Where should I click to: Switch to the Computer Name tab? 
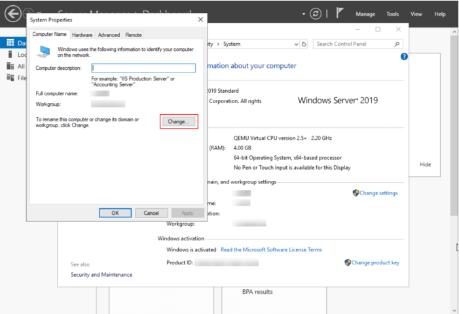[49, 34]
